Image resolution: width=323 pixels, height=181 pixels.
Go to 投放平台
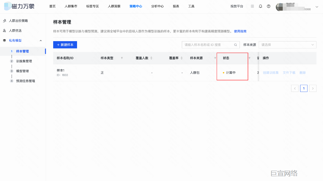(237, 6)
